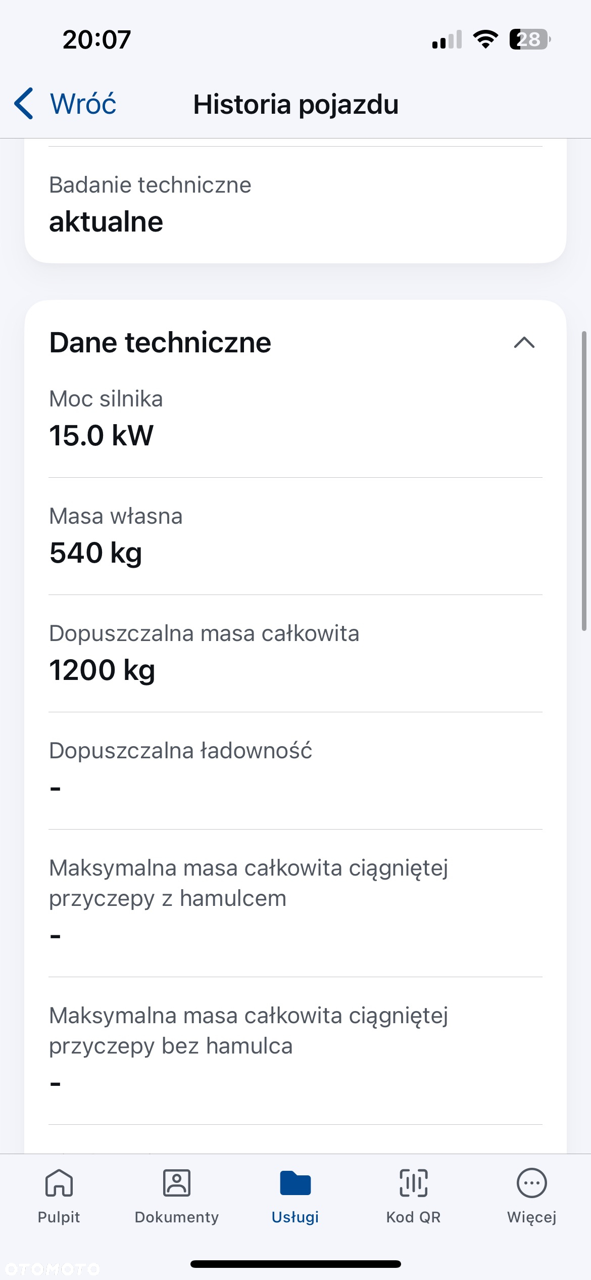The width and height of the screenshot is (591, 1280).
Task: Select the Więcej tab label
Action: pyautogui.click(x=532, y=1217)
